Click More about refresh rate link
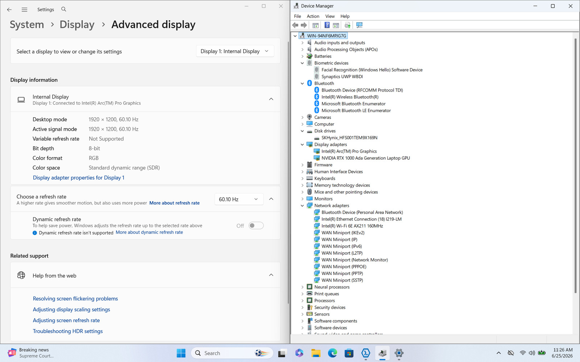The image size is (580, 362). tap(174, 203)
